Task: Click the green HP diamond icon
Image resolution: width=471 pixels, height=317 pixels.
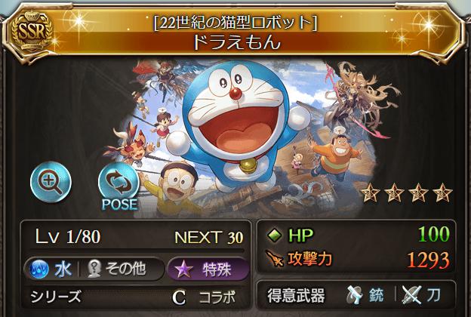Action: (x=275, y=235)
